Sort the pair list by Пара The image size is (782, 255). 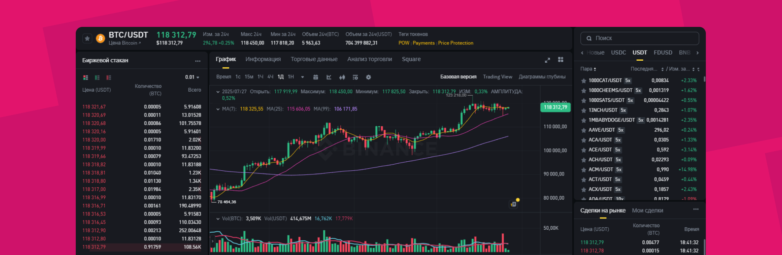(588, 69)
